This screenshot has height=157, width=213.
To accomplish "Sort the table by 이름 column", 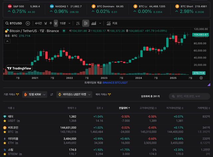I will pos(11,108).
